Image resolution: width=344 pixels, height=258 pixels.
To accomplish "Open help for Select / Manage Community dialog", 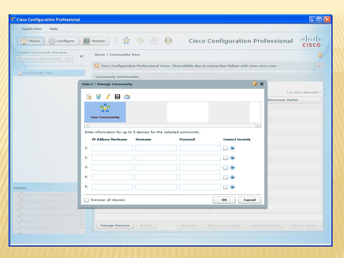I will [254, 83].
